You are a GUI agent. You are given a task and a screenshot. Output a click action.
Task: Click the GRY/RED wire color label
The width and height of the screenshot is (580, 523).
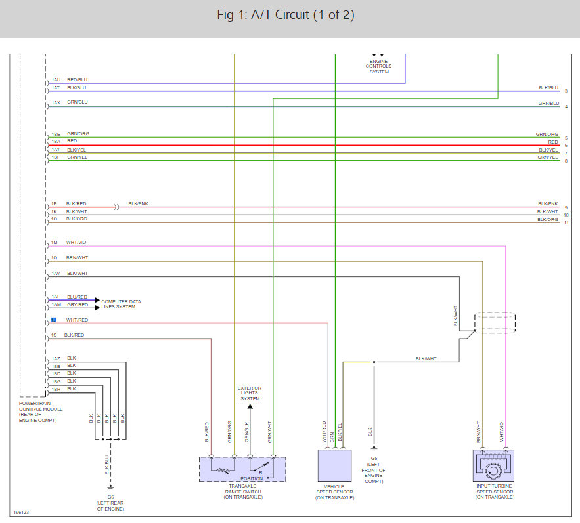pyautogui.click(x=78, y=304)
